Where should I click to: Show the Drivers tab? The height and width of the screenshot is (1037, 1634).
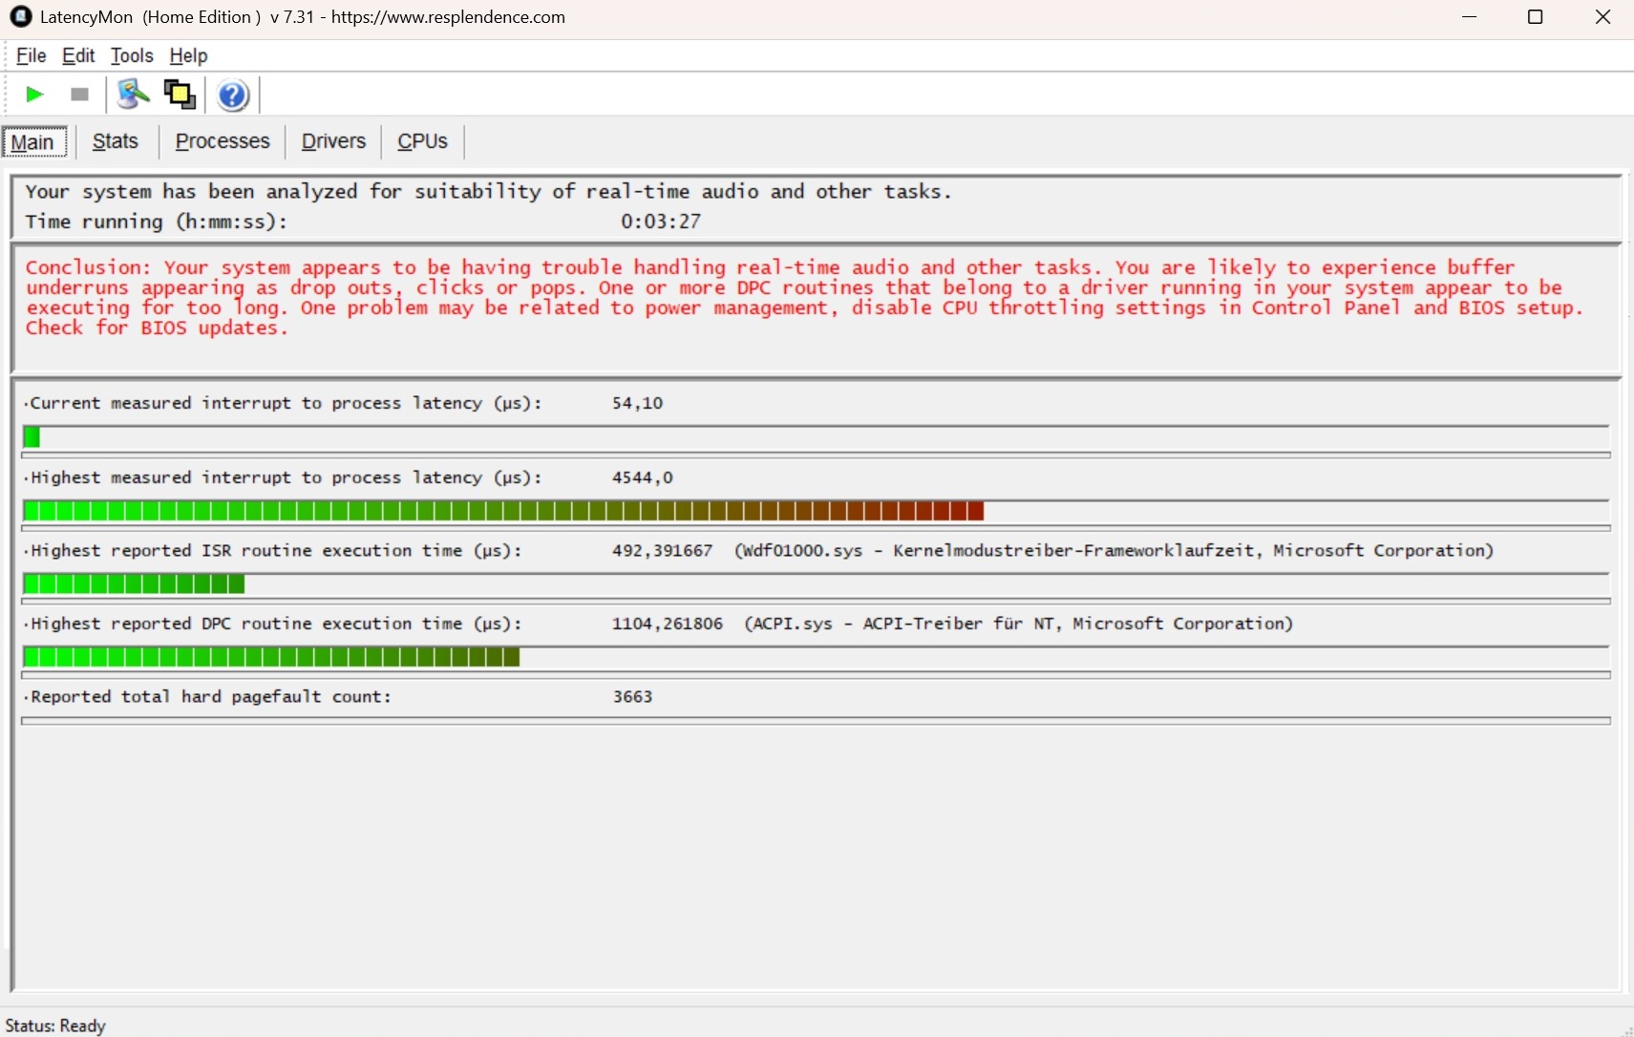click(333, 141)
